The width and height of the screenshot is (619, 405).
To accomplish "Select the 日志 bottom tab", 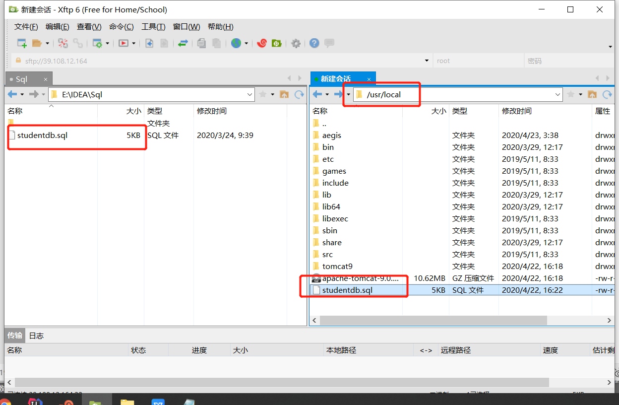I will [x=36, y=336].
